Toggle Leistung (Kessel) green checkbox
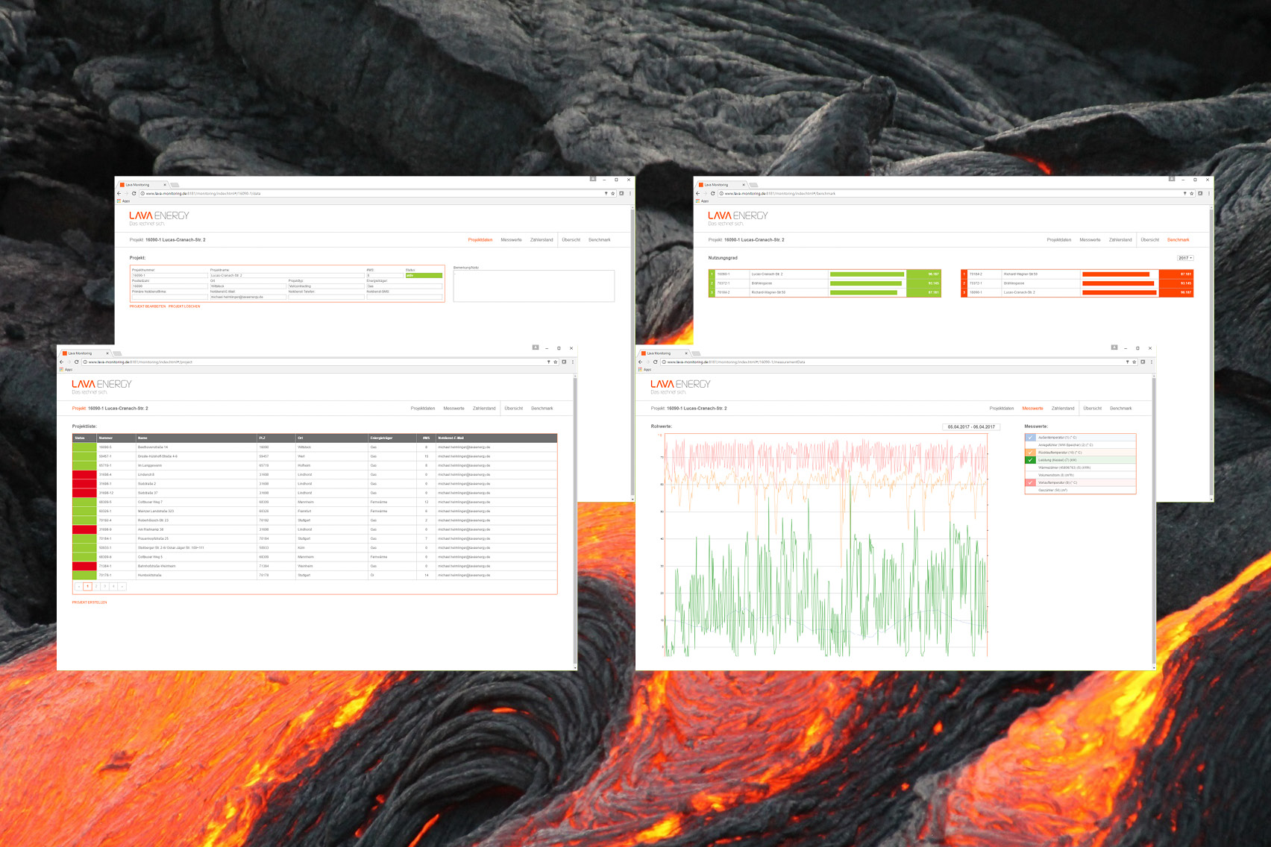This screenshot has width=1271, height=847. pos(1030,460)
